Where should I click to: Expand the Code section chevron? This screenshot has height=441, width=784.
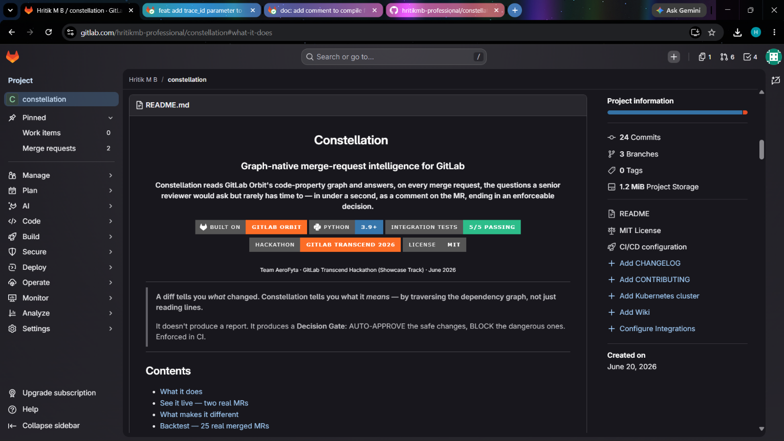pos(111,221)
